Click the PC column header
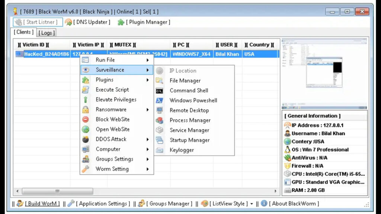 point(192,45)
